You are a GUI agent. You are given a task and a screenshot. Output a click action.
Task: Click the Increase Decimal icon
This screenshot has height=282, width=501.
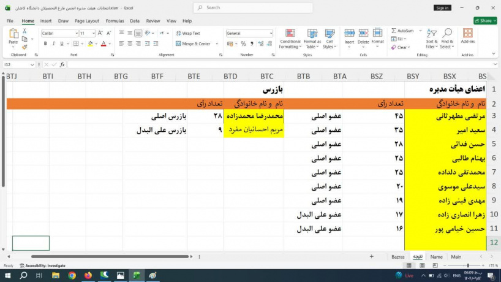261,44
